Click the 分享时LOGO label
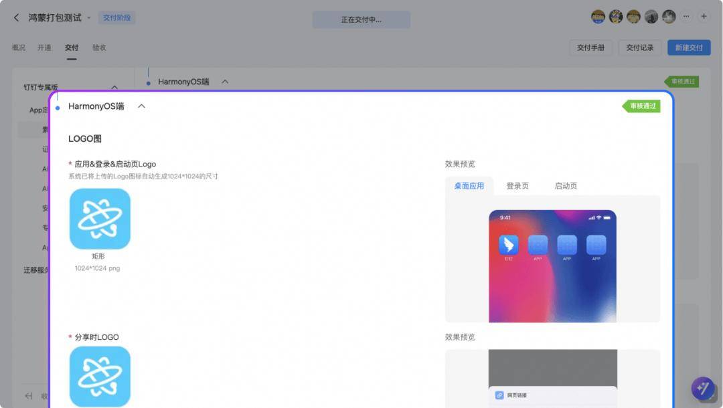 97,337
